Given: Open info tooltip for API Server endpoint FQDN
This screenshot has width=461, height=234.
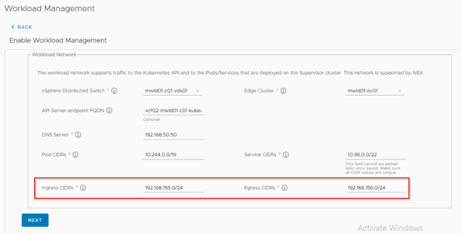Looking at the screenshot, I should 109,111.
